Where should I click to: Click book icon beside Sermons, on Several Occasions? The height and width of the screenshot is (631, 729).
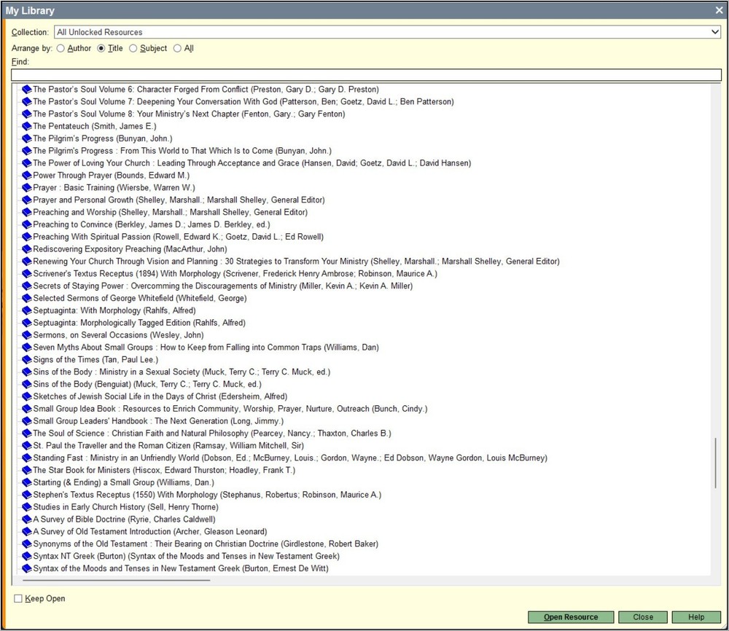pyautogui.click(x=27, y=335)
